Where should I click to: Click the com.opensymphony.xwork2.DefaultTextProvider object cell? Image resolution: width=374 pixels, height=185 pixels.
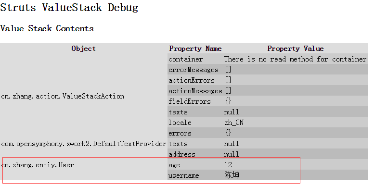[83, 144]
